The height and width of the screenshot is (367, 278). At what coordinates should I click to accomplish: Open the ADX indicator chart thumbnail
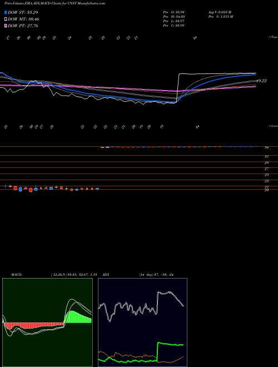(x=142, y=323)
